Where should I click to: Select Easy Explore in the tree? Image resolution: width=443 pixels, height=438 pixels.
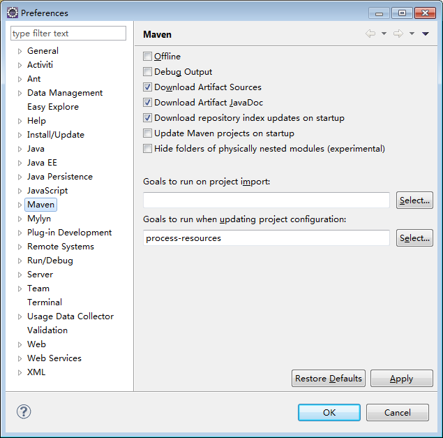pyautogui.click(x=53, y=107)
